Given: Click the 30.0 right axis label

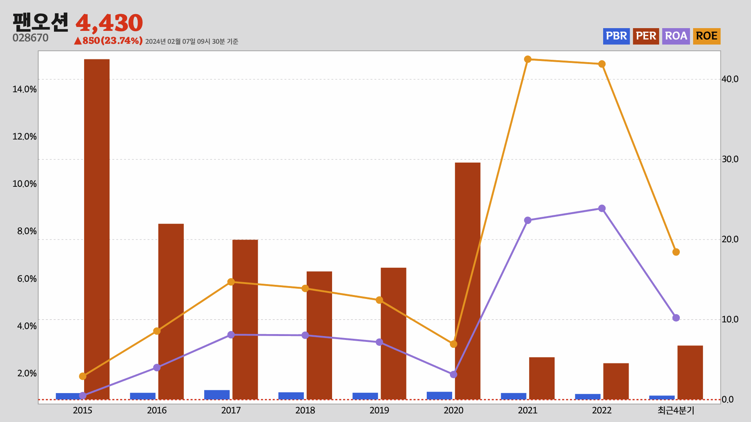Looking at the screenshot, I should click(730, 159).
